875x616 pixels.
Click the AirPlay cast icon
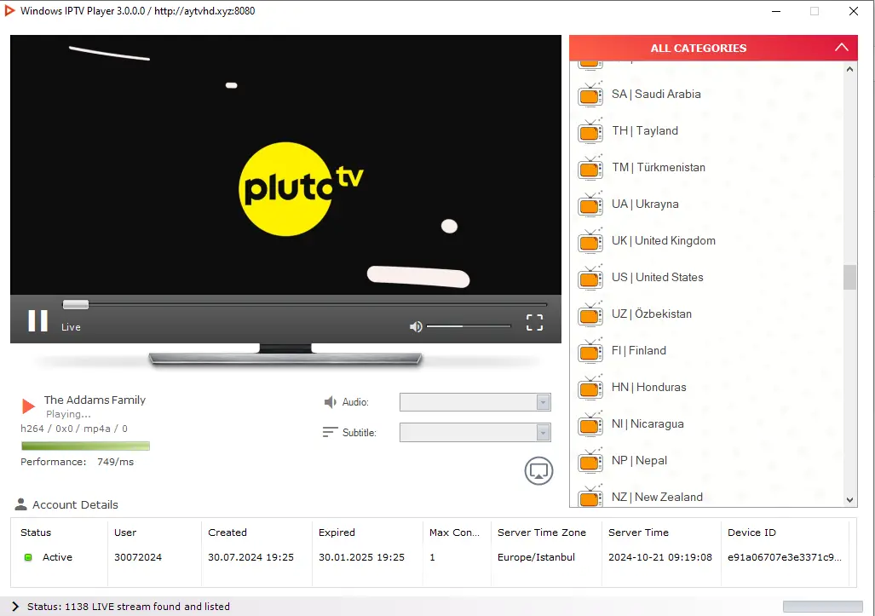(x=538, y=471)
